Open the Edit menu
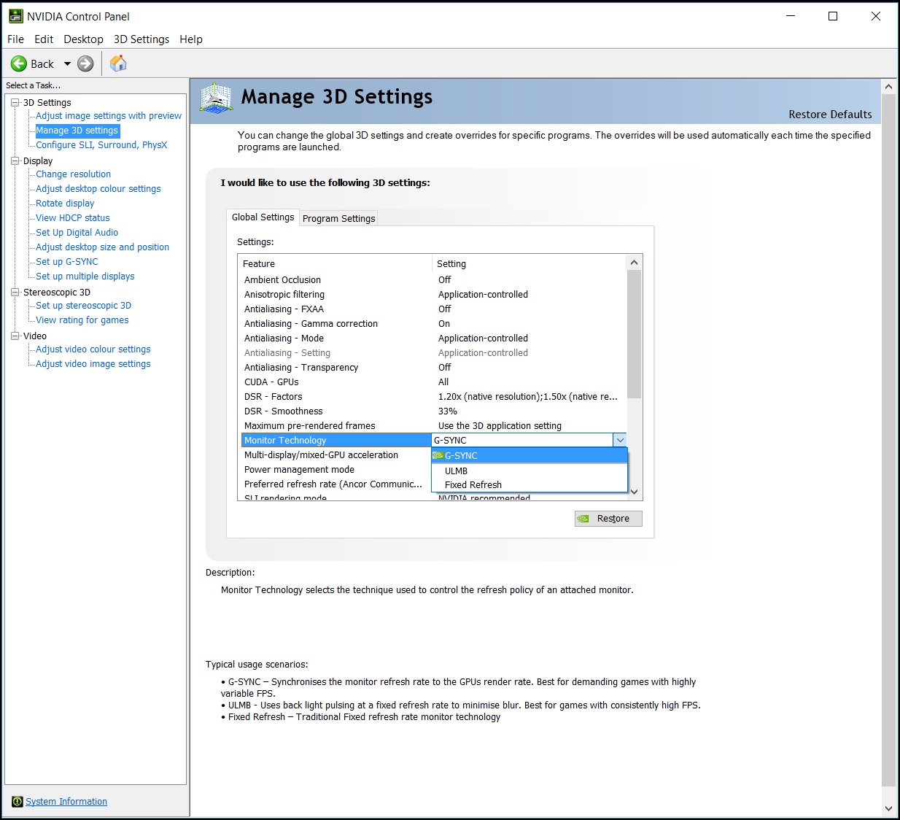This screenshot has height=820, width=900. [x=44, y=39]
